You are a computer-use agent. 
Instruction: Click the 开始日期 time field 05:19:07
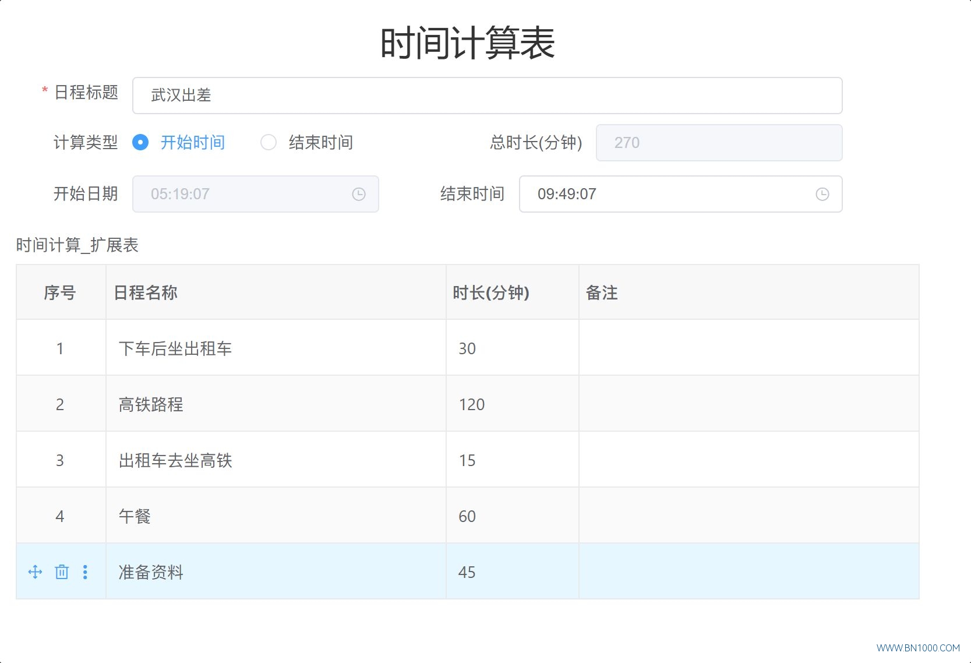click(256, 194)
